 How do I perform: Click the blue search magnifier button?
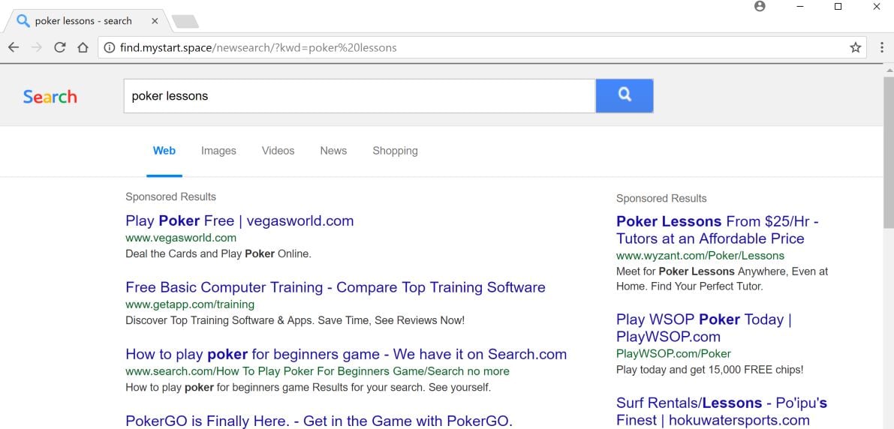click(625, 96)
